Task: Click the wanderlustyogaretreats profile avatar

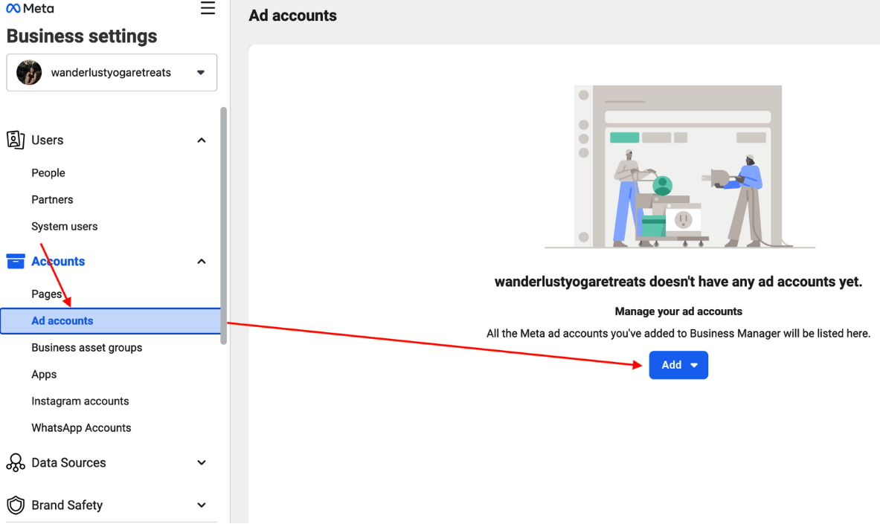Action: 29,72
